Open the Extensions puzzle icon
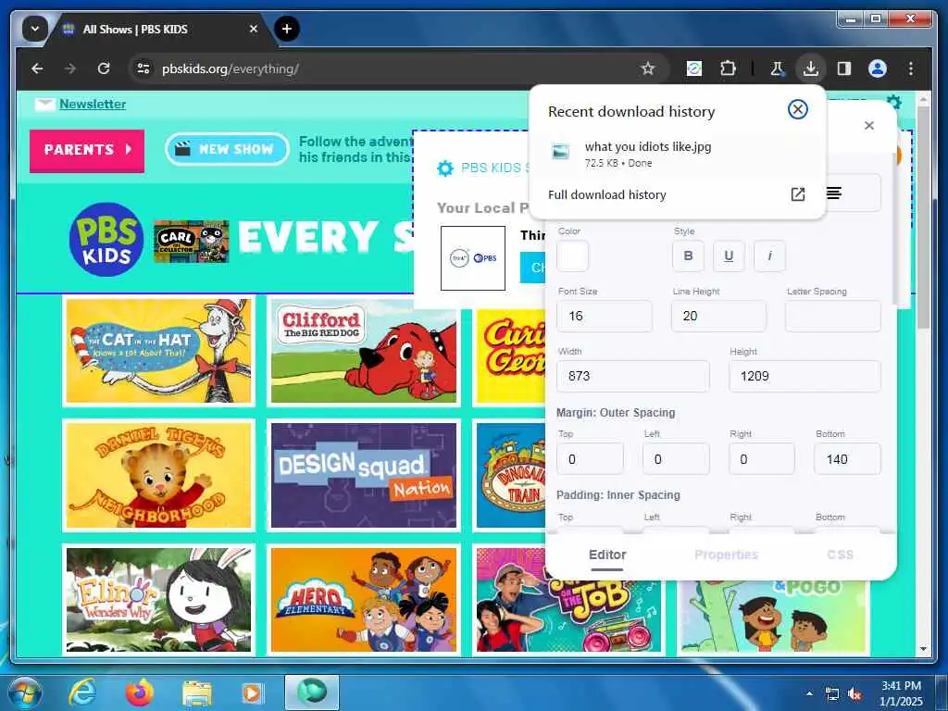The image size is (948, 711). pos(728,69)
